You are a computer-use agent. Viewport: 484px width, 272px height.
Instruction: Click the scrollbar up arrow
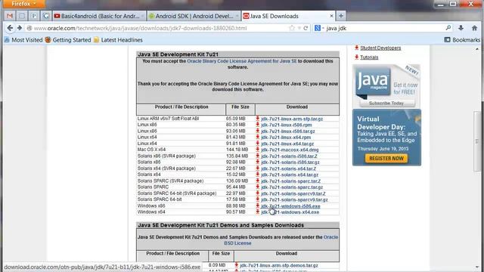477,49
